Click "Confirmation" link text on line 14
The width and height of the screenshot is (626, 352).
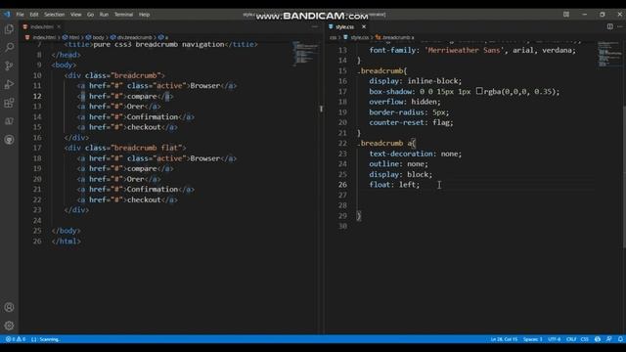[x=153, y=117]
